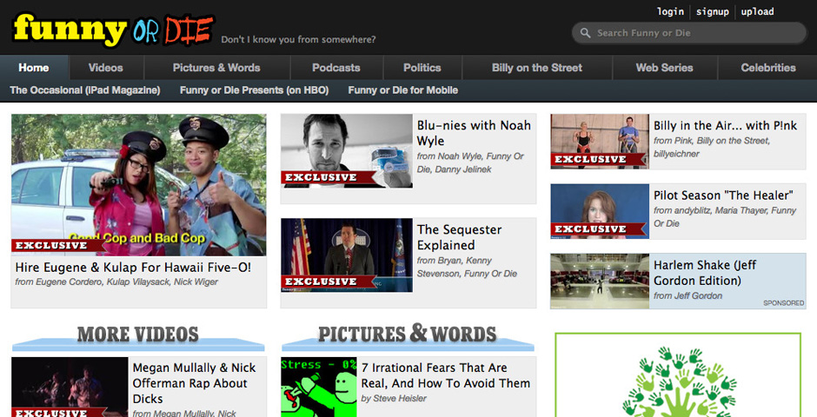This screenshot has height=417, width=817.
Task: Open the login link
Action: click(670, 11)
